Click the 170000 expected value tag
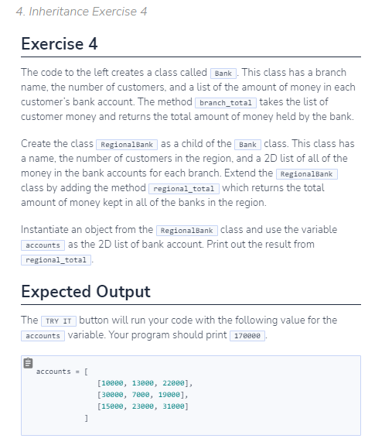 (x=247, y=336)
